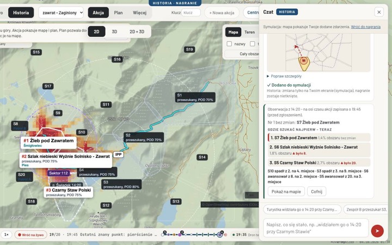Open the '#2 Szlak niebieski Wyżnie Solnisko - Zawrat' card
Image resolution: width=392 pixels, height=245 pixels.
pos(66,160)
